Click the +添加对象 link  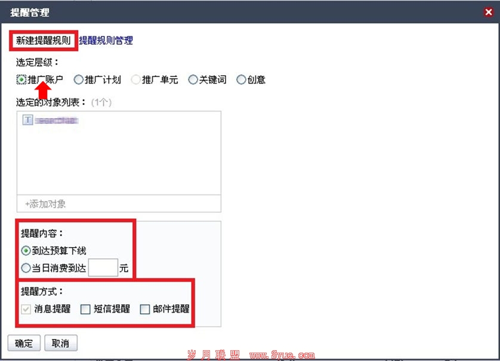45,204
